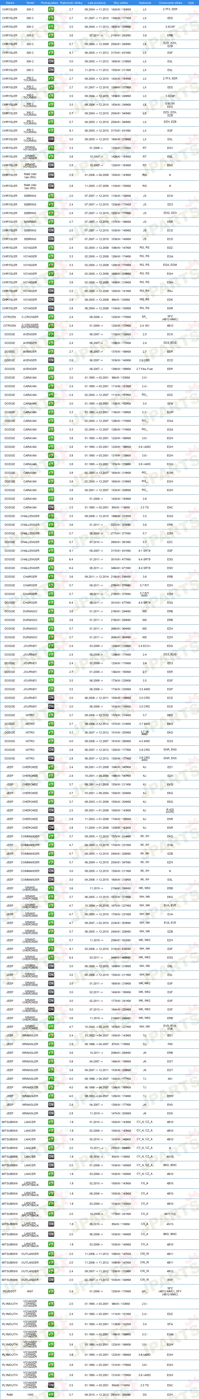Viewport: 199px width, 1399px height.
Task: Click the R 425 DOHC engine code
Action: tap(170, 811)
